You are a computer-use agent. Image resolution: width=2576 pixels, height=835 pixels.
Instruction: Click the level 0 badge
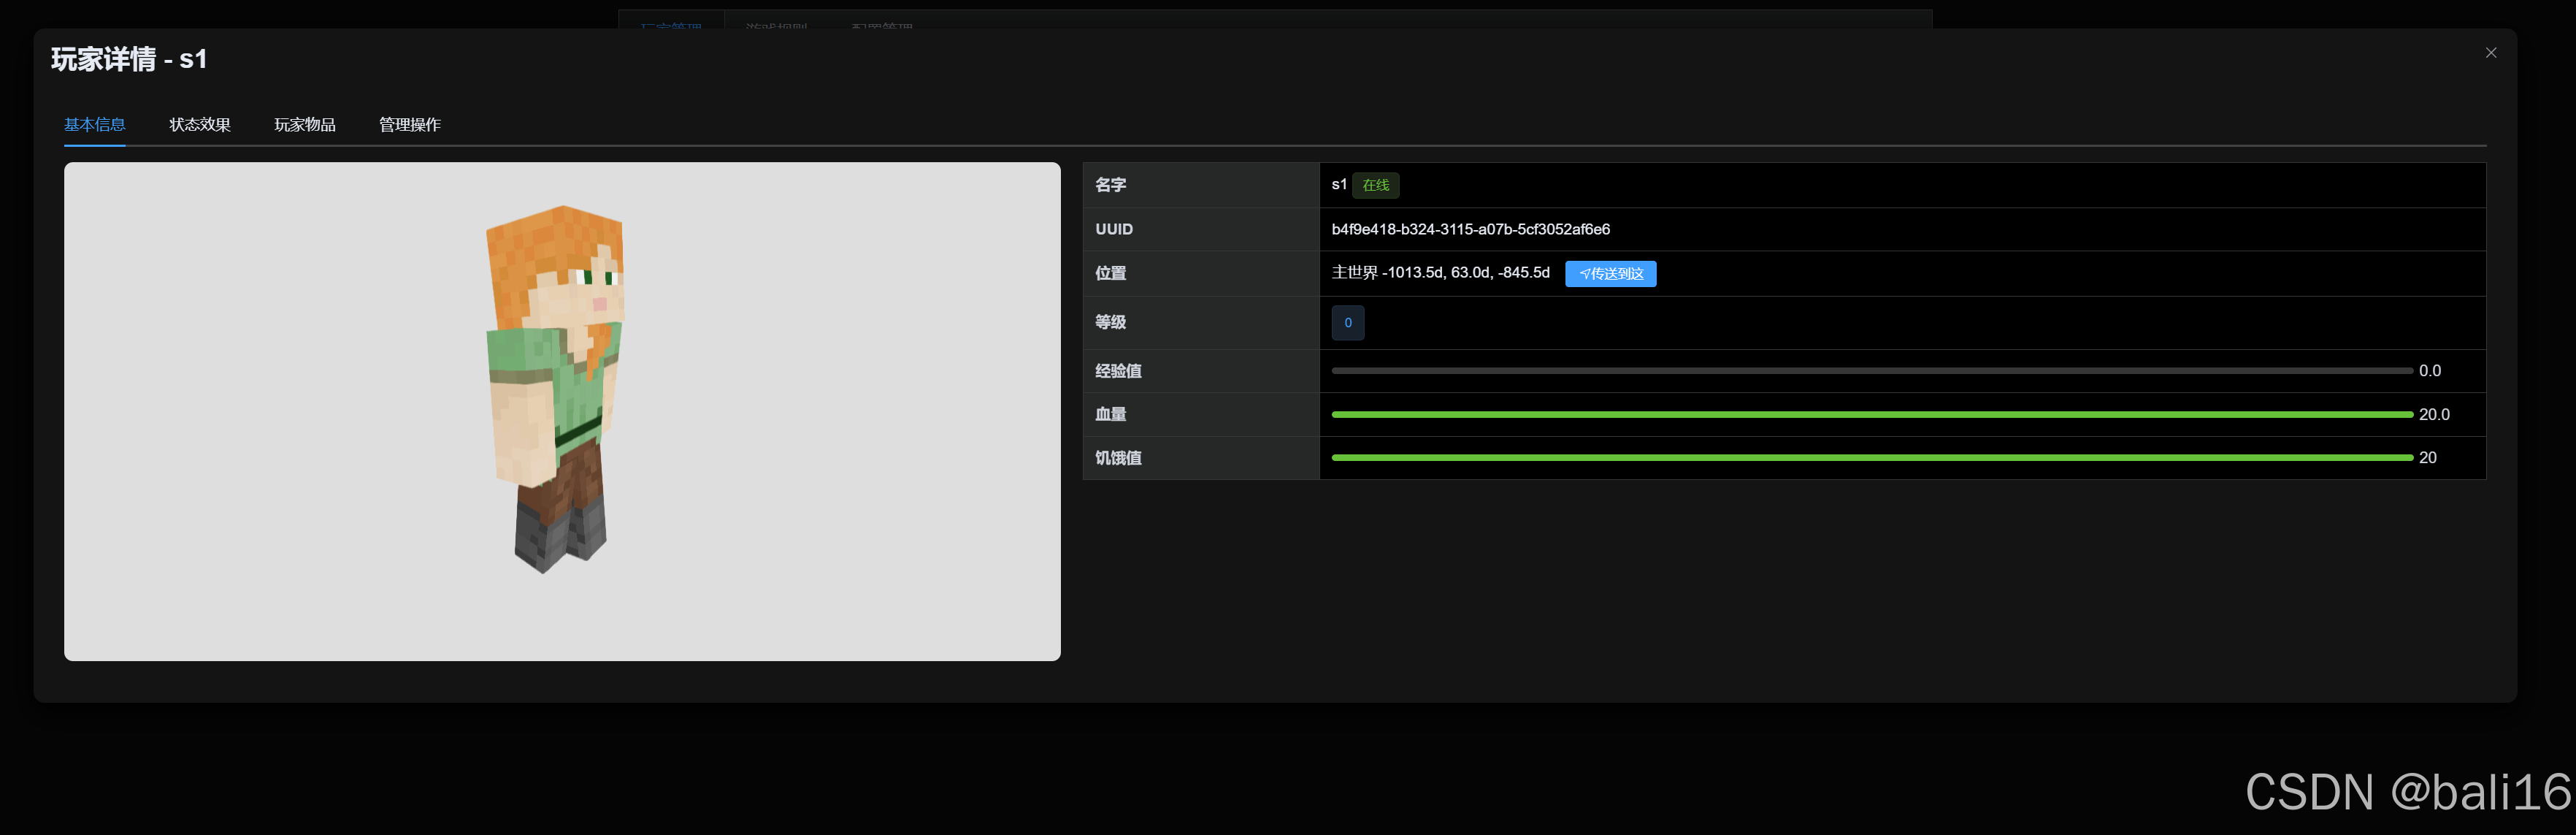(1347, 323)
